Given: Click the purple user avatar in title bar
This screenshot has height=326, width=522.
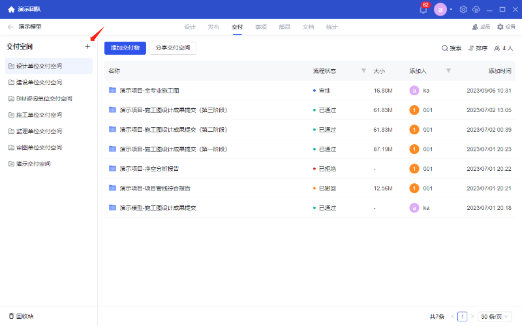Looking at the screenshot, I should pos(440,9).
